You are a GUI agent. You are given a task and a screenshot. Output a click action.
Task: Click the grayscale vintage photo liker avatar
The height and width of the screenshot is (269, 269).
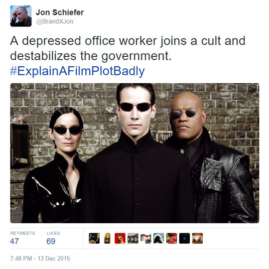coord(133,238)
